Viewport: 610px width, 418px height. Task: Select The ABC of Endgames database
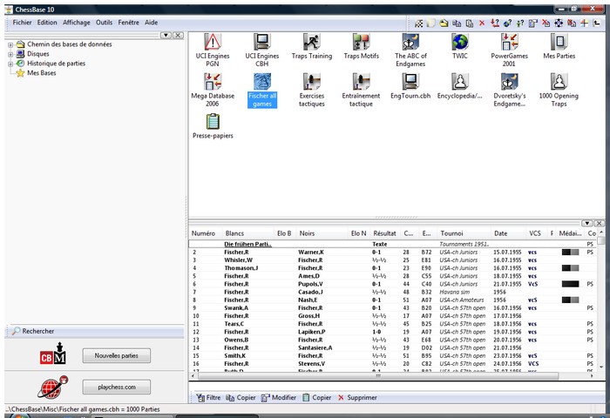click(410, 50)
